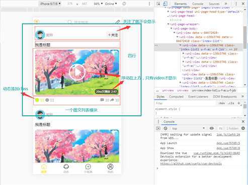248x185 pixels.
Task: Open the iPhone 6/7/8 device dropdown
Action: click(50, 4)
